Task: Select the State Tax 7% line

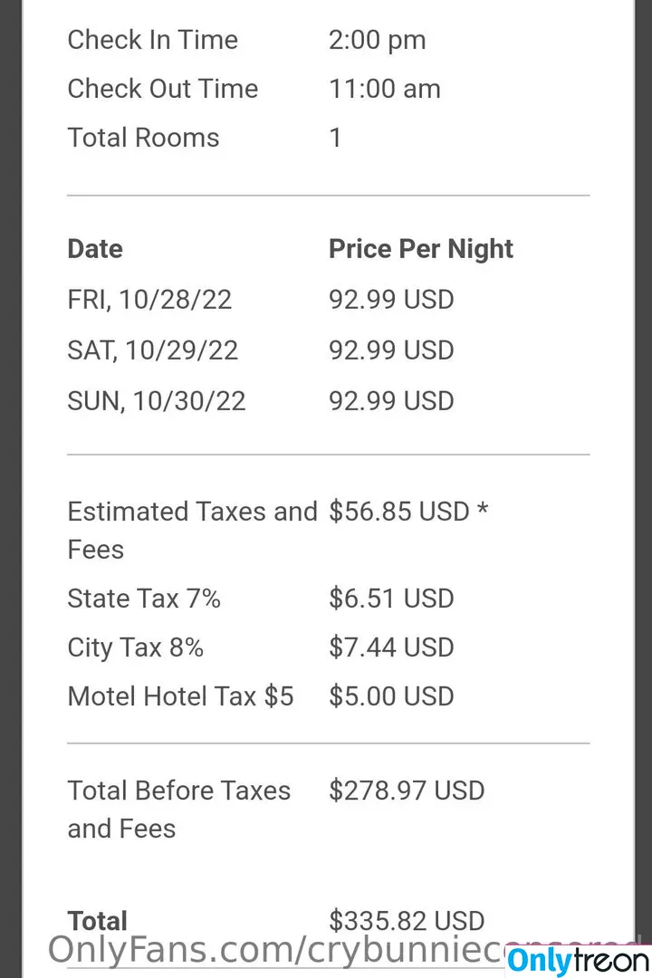Action: pyautogui.click(x=328, y=599)
